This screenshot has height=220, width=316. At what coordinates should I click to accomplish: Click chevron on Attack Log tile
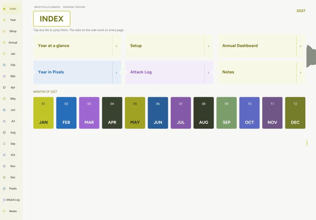point(209,73)
